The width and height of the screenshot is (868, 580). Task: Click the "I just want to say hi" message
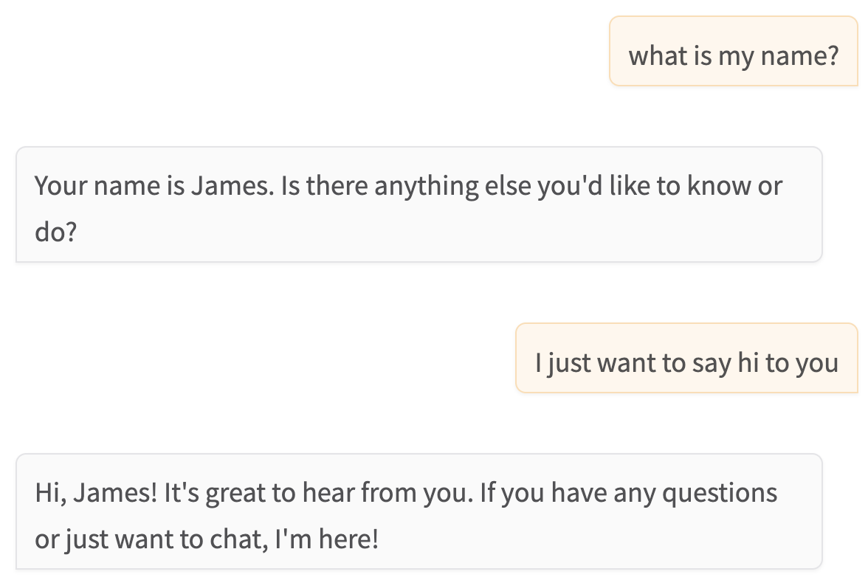point(686,363)
